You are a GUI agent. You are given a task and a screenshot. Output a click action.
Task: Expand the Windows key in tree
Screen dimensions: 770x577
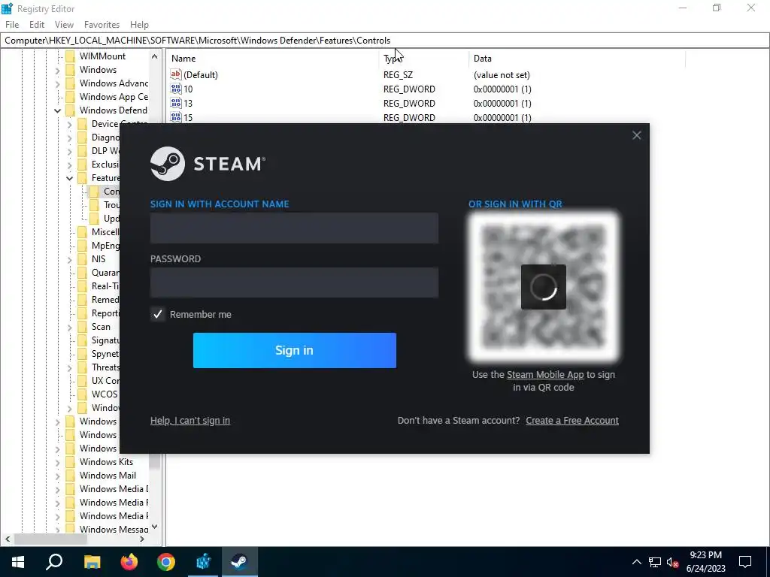point(57,70)
